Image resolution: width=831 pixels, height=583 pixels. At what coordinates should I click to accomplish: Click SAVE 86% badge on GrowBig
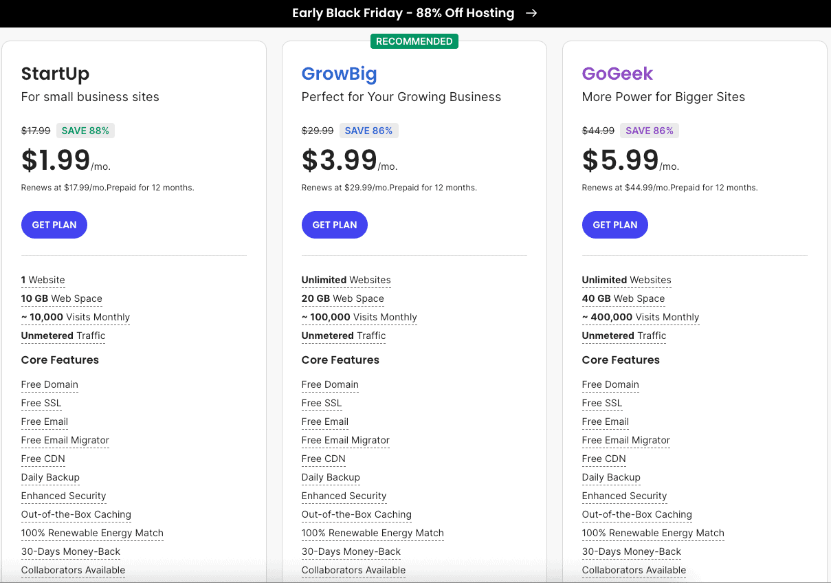pyautogui.click(x=369, y=131)
